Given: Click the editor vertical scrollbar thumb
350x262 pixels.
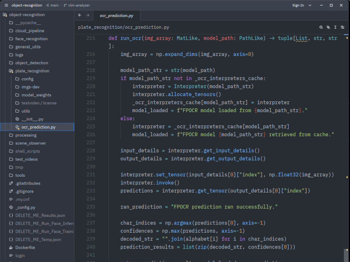Looking at the screenshot, I should pos(346,255).
